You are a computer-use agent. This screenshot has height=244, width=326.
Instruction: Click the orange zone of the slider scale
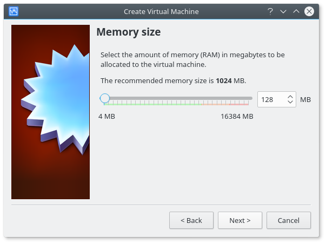click(215, 104)
